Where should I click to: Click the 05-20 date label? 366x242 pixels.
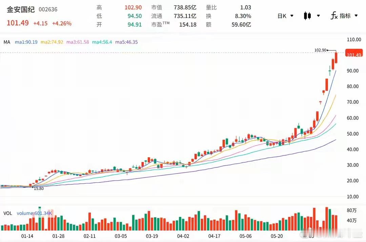coord(277,236)
